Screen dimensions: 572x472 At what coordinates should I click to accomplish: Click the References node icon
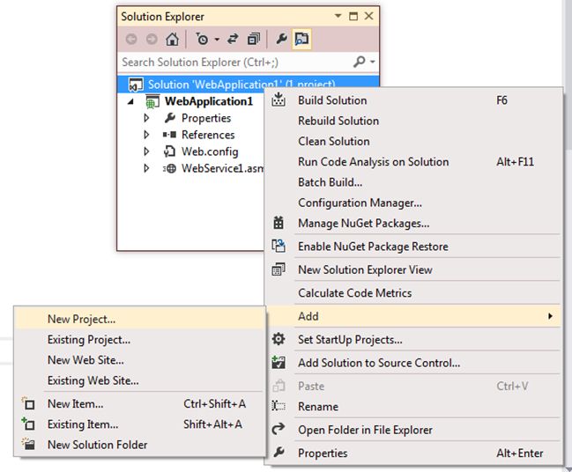(x=169, y=135)
